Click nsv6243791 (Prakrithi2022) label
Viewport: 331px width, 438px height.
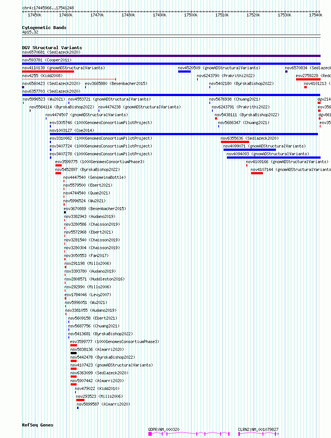click(241, 107)
